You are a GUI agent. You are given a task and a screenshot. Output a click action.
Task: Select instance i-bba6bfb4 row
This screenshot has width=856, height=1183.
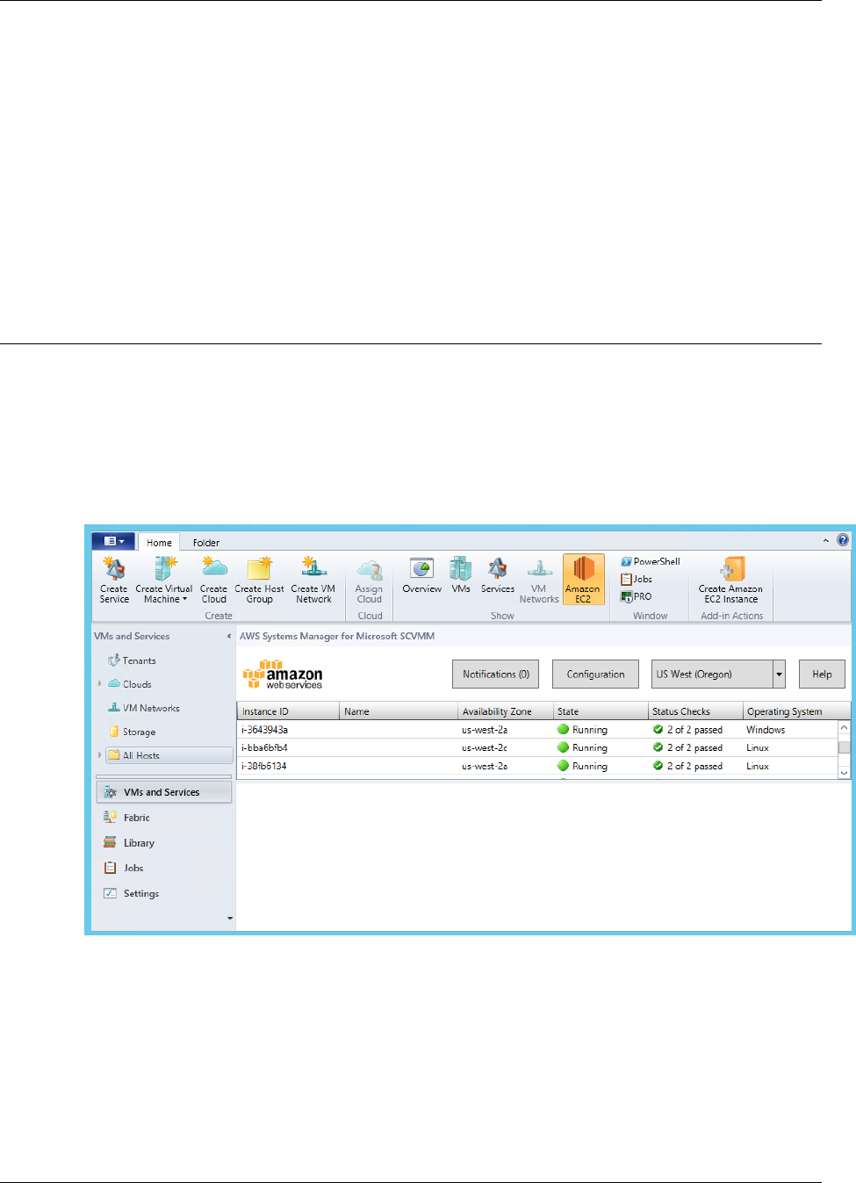point(537,748)
